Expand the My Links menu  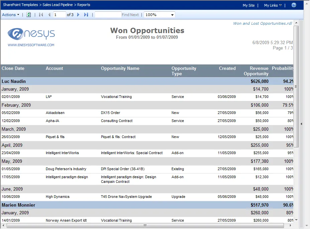pos(273,5)
